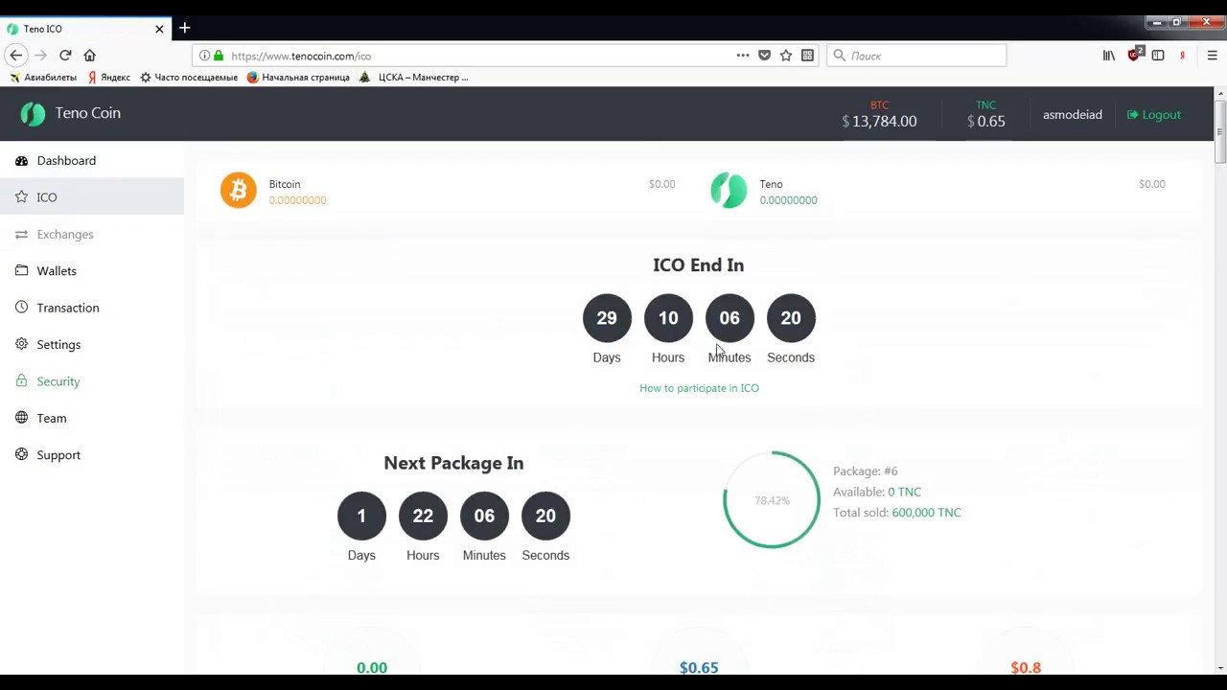
Task: Click the Transaction clock icon
Action: tap(21, 308)
